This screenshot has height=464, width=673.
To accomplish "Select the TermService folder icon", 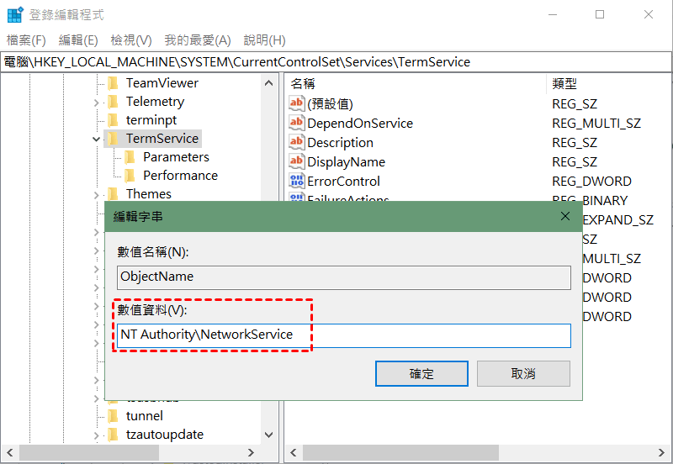I will point(114,139).
